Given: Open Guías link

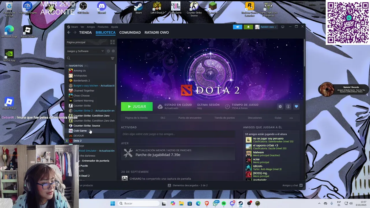Looking at the screenshot, I should pyautogui.click(x=278, y=118).
